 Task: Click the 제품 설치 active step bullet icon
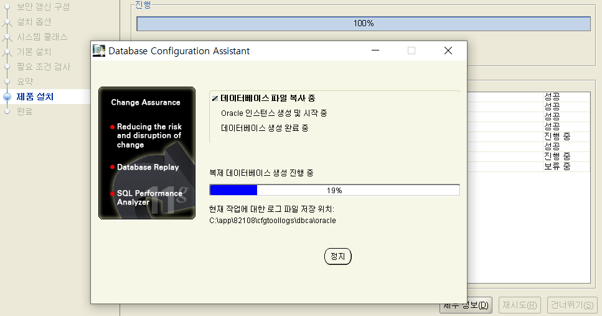tap(7, 97)
